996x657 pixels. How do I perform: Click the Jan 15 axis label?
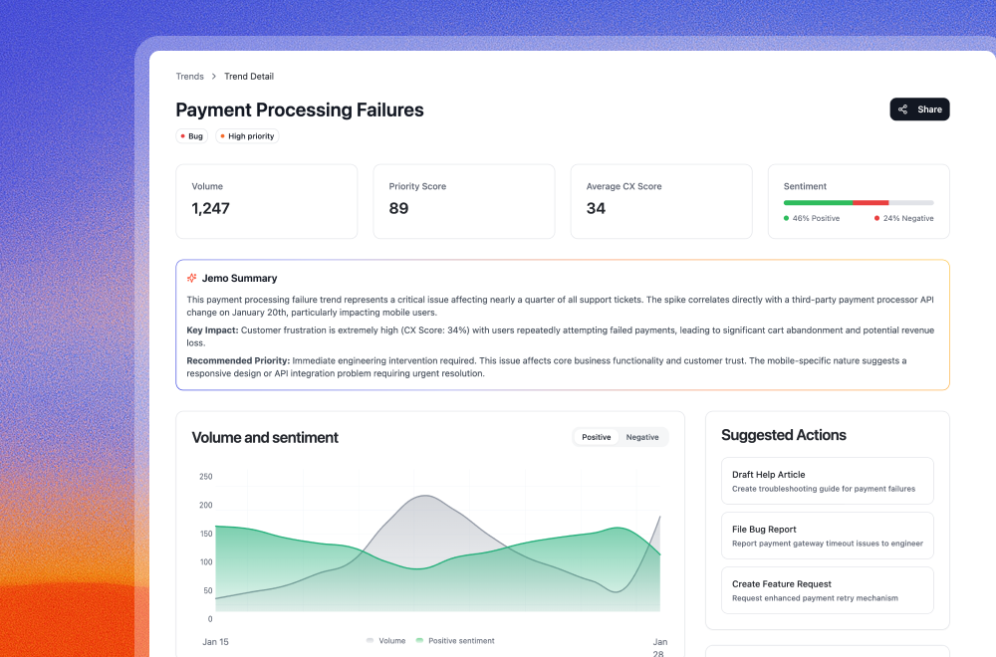[215, 642]
